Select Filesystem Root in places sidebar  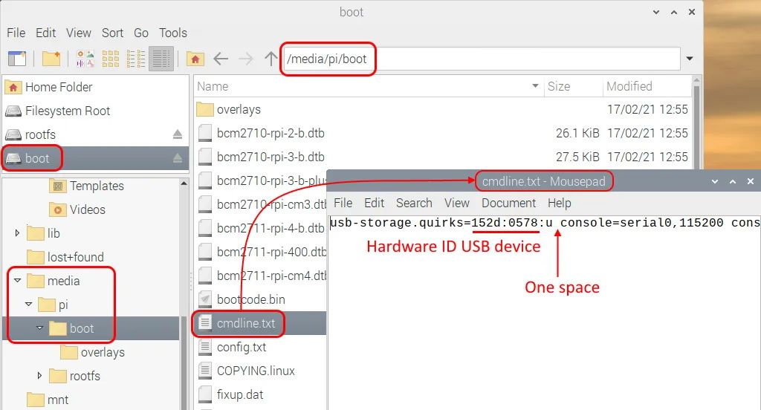click(x=67, y=111)
